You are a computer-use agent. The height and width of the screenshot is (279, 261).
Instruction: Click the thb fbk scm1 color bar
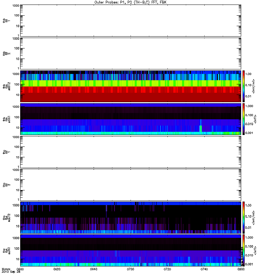coord(244,119)
